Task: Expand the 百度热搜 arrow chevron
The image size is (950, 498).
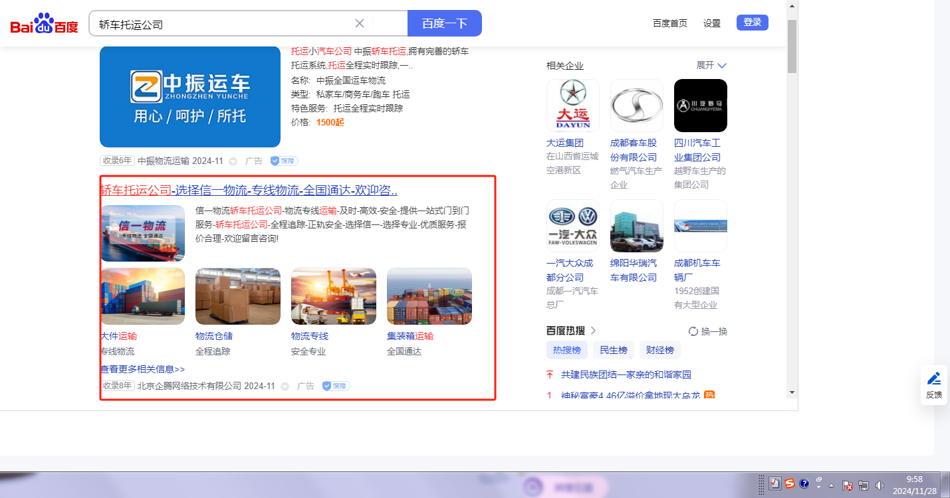Action: (593, 331)
